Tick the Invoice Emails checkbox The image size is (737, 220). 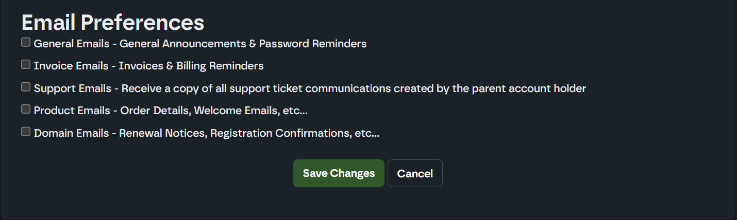pyautogui.click(x=26, y=64)
